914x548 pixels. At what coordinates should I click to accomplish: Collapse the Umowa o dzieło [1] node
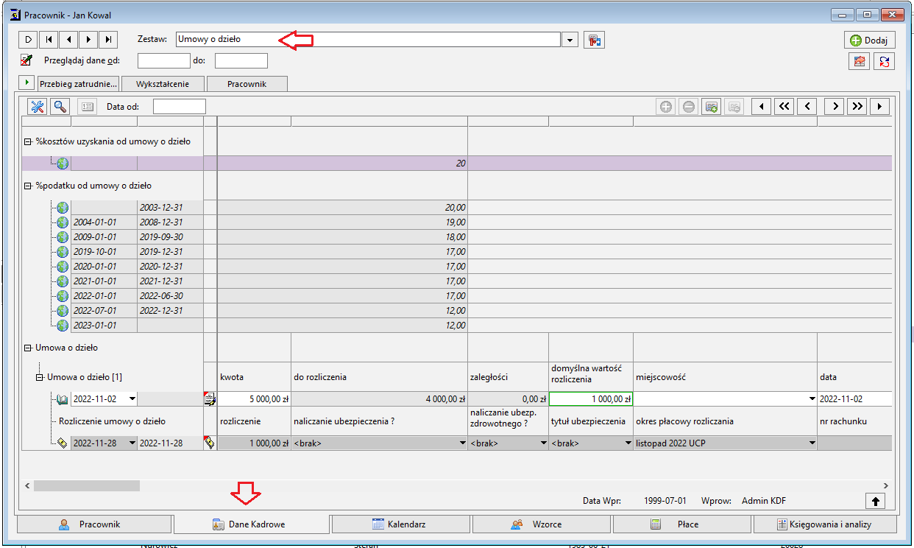40,377
